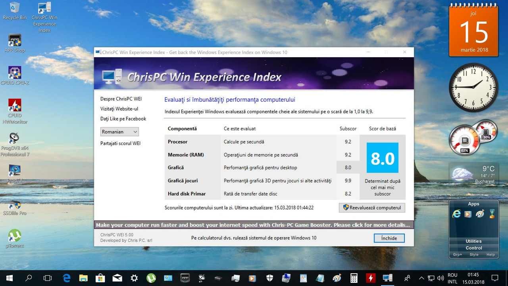Screen dimensions: 508x286
Task: Open the Chris-PC Game Booster banner link
Action: 254,224
